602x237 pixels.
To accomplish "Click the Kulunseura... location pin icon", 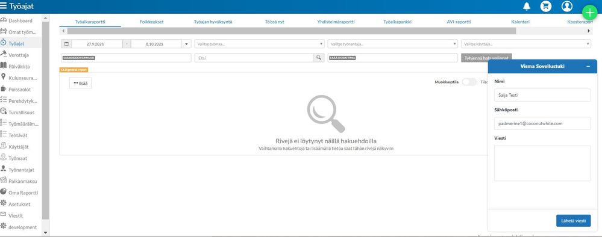I will pyautogui.click(x=4, y=77).
